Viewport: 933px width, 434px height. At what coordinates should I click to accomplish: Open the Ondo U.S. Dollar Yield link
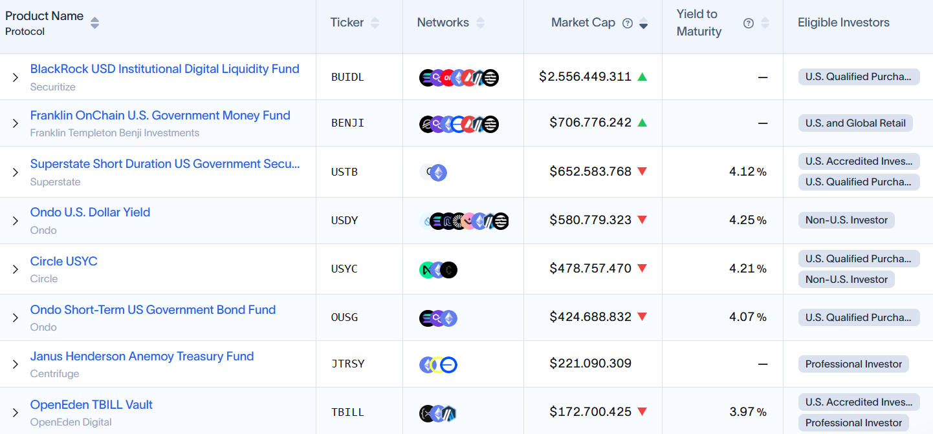(90, 212)
